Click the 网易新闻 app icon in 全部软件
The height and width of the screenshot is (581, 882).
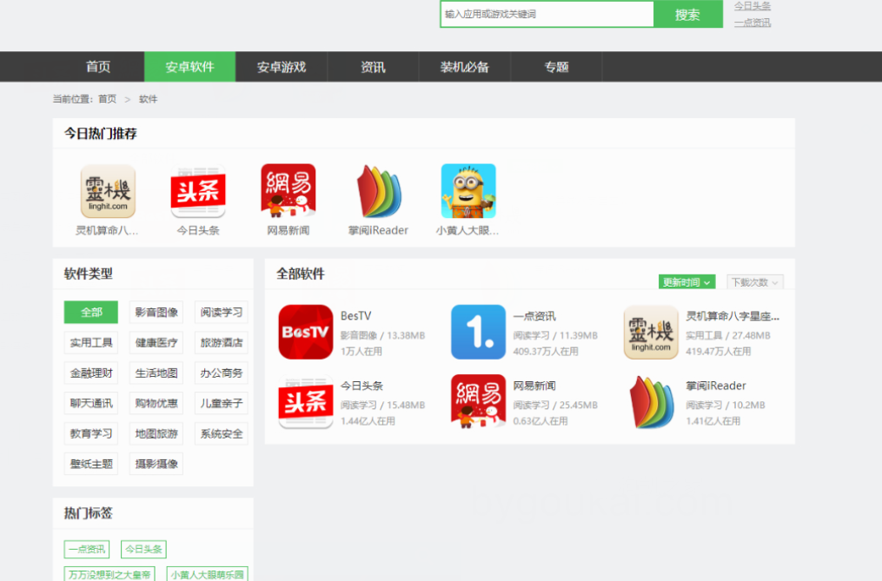(x=478, y=401)
